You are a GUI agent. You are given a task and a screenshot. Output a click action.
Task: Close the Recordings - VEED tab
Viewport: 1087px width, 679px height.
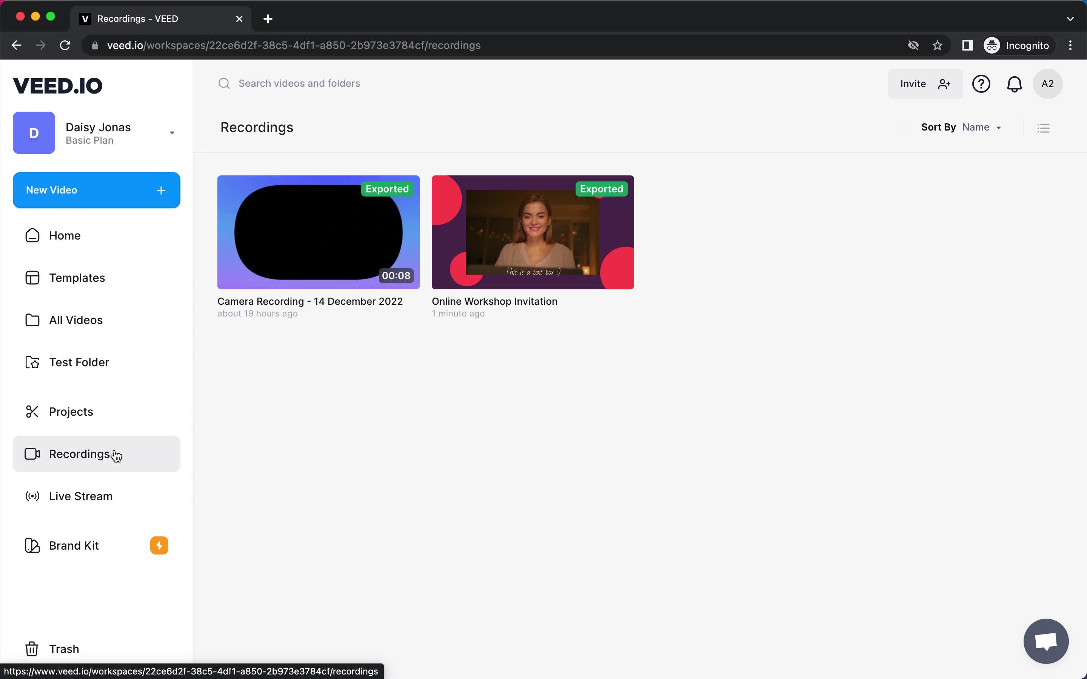239,19
